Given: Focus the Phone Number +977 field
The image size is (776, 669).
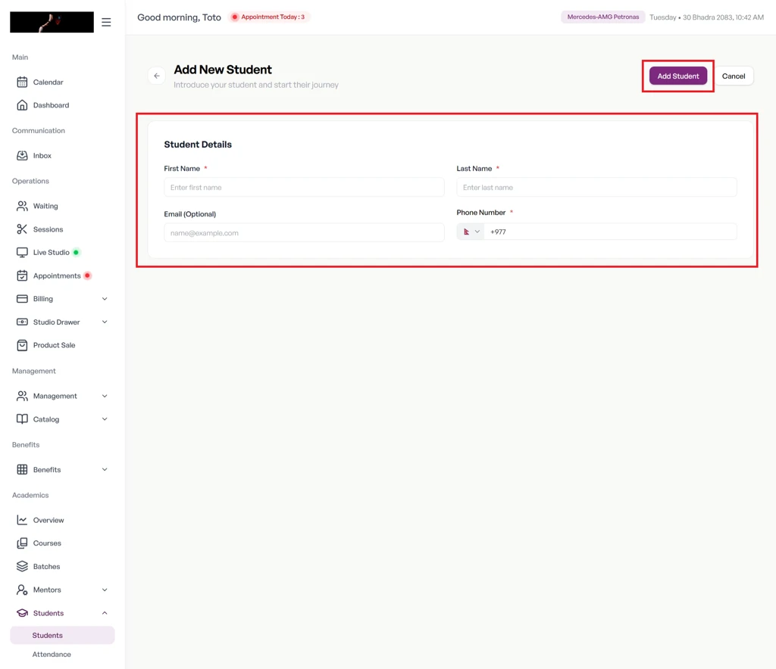Looking at the screenshot, I should tap(610, 232).
